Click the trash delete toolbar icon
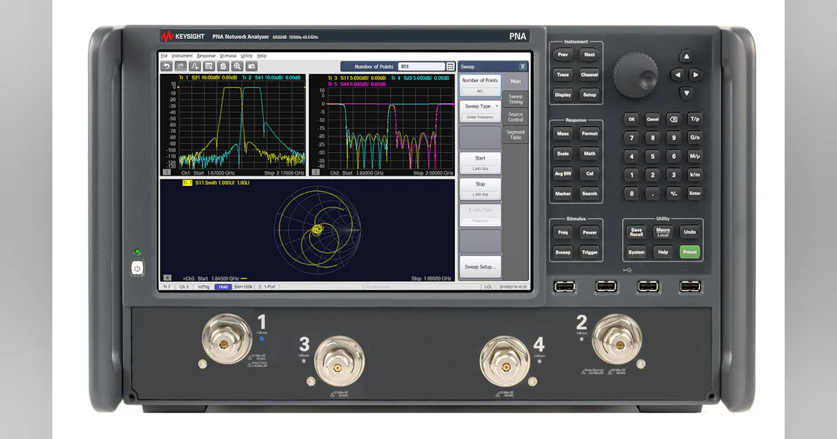The image size is (837, 439). coord(223,66)
